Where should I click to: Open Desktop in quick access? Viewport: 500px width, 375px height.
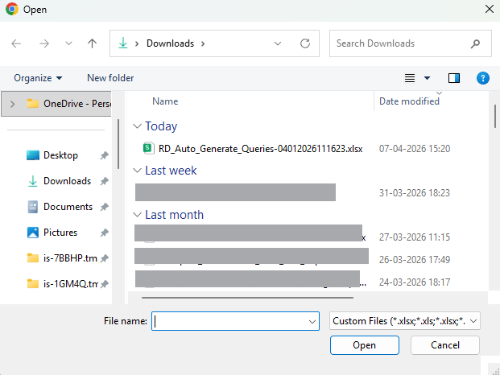[60, 155]
